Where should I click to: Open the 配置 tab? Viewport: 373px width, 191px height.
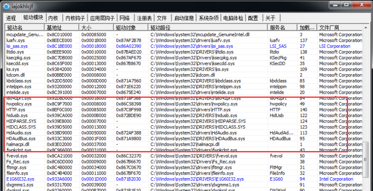(253, 18)
